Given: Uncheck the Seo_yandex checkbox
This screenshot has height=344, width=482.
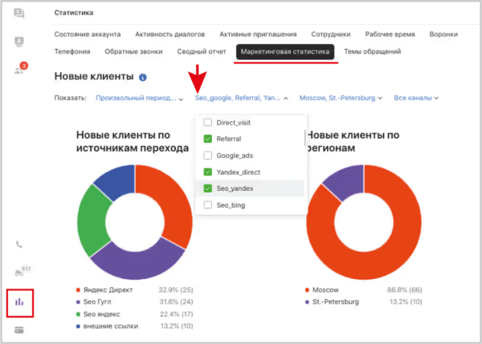Looking at the screenshot, I should (x=208, y=188).
